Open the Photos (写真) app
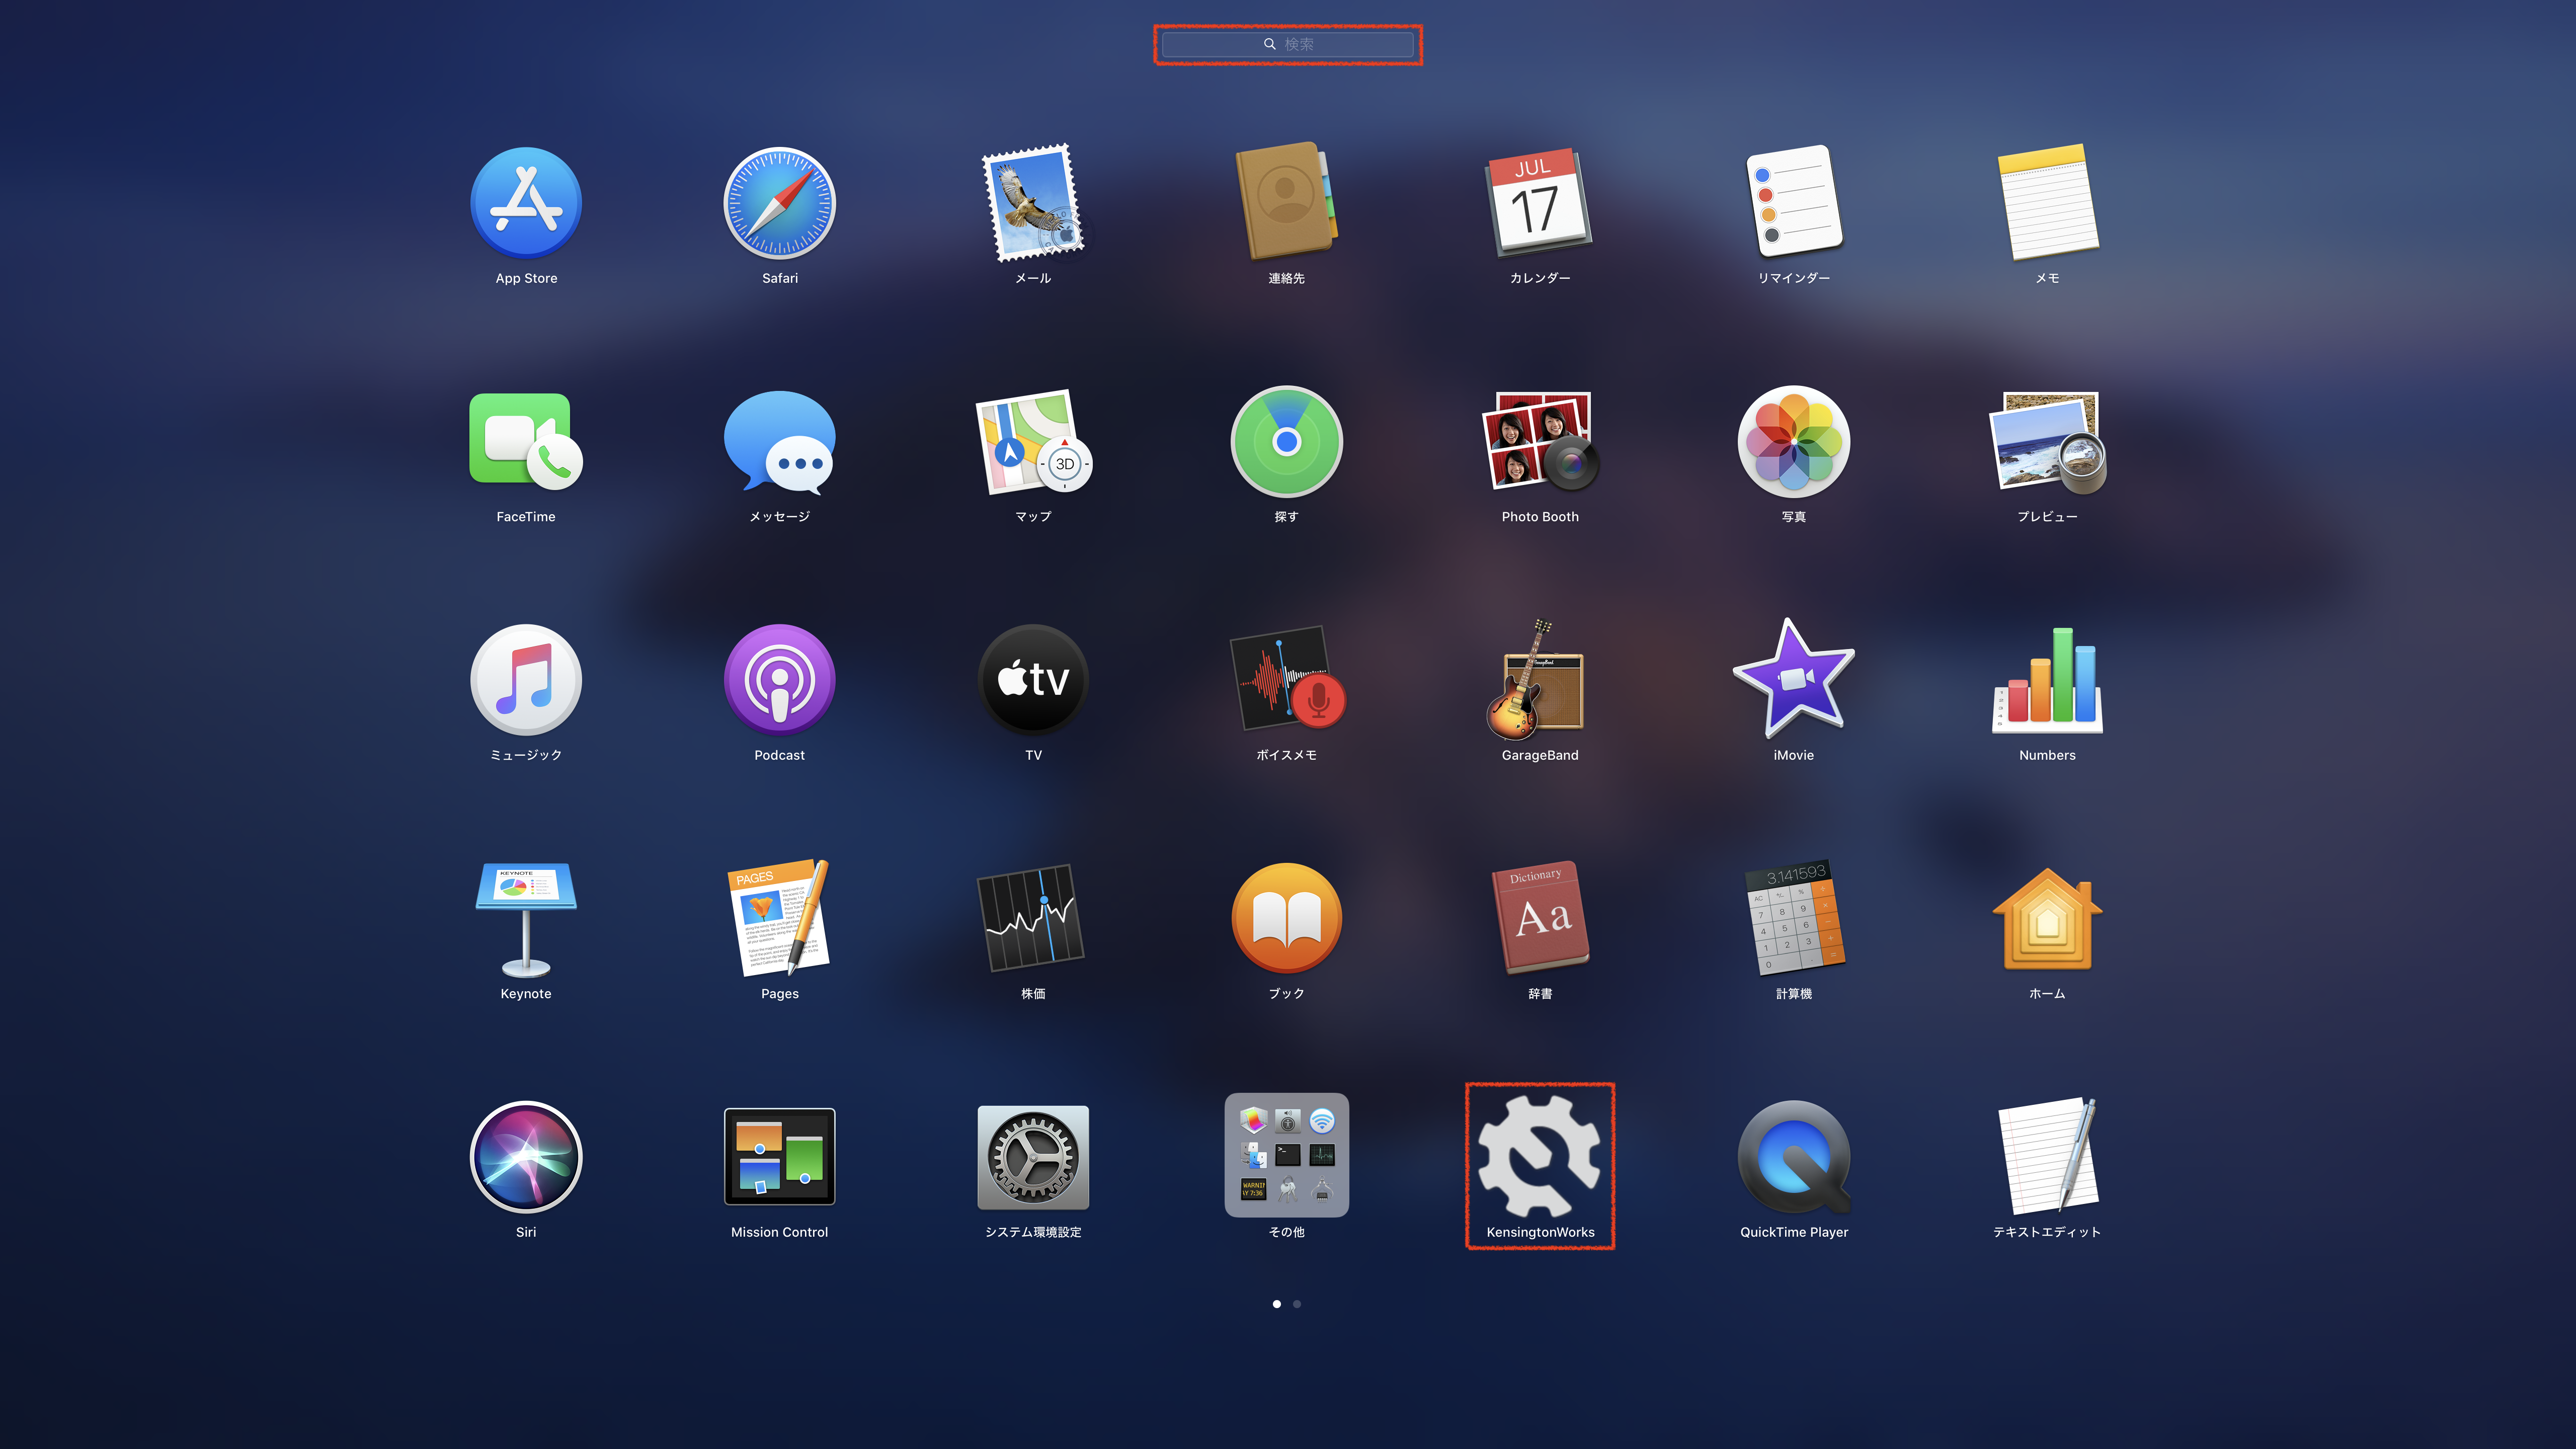2576x1449 pixels. pos(1794,441)
